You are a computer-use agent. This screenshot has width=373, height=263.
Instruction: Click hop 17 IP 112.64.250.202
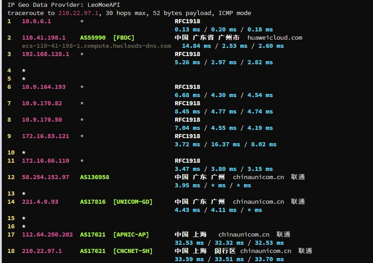coord(47,234)
